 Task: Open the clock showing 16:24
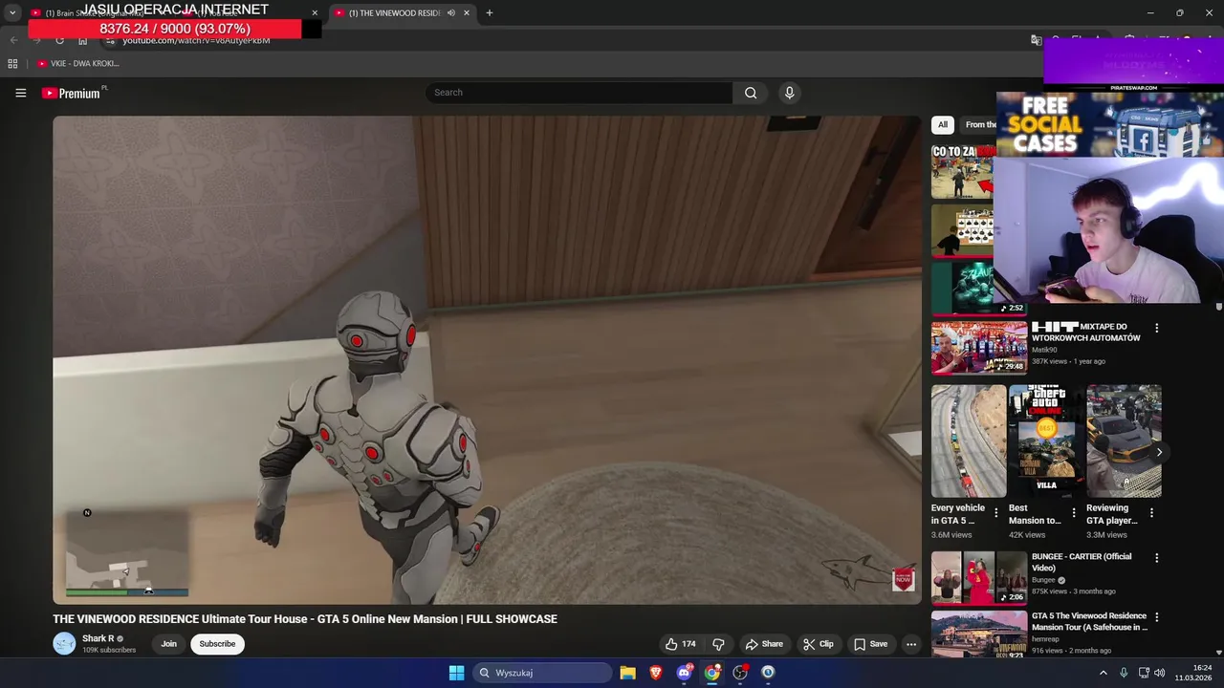(x=1193, y=673)
